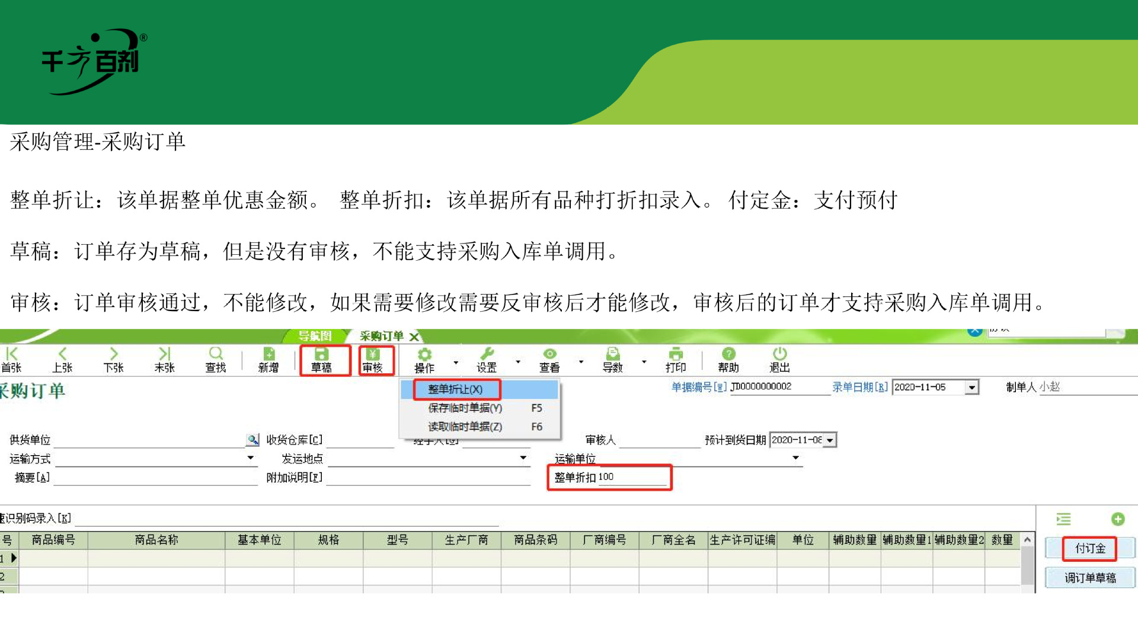
Task: Click the 审核 (audit) toolbar icon
Action: tap(372, 354)
